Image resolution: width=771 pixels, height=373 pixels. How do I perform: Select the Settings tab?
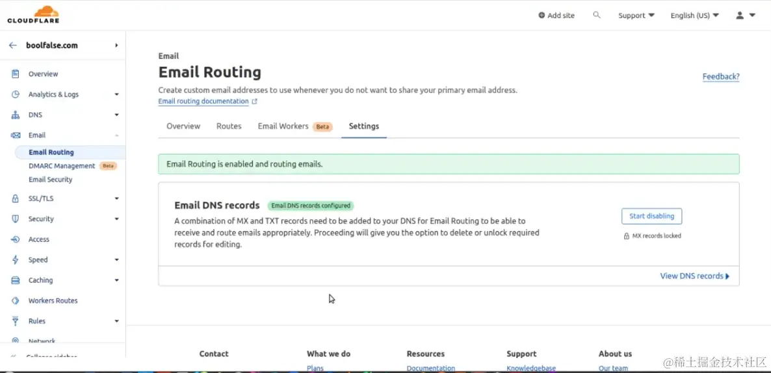364,126
